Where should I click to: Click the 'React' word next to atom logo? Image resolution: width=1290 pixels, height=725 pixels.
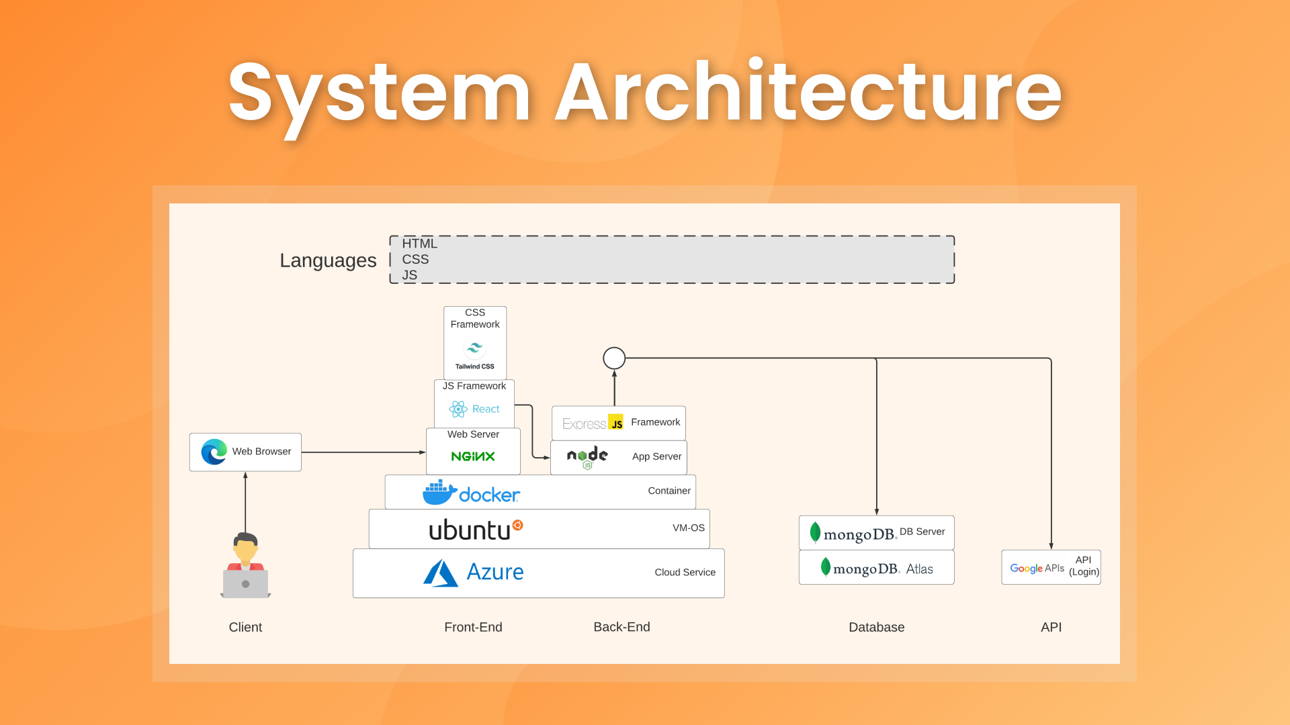coord(485,409)
